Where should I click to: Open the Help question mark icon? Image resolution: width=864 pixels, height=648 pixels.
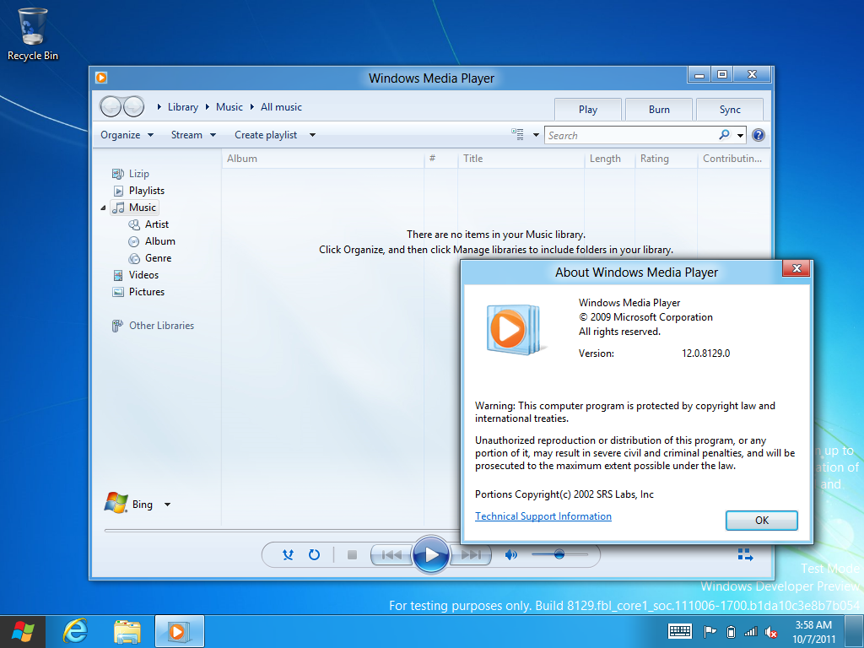point(758,135)
